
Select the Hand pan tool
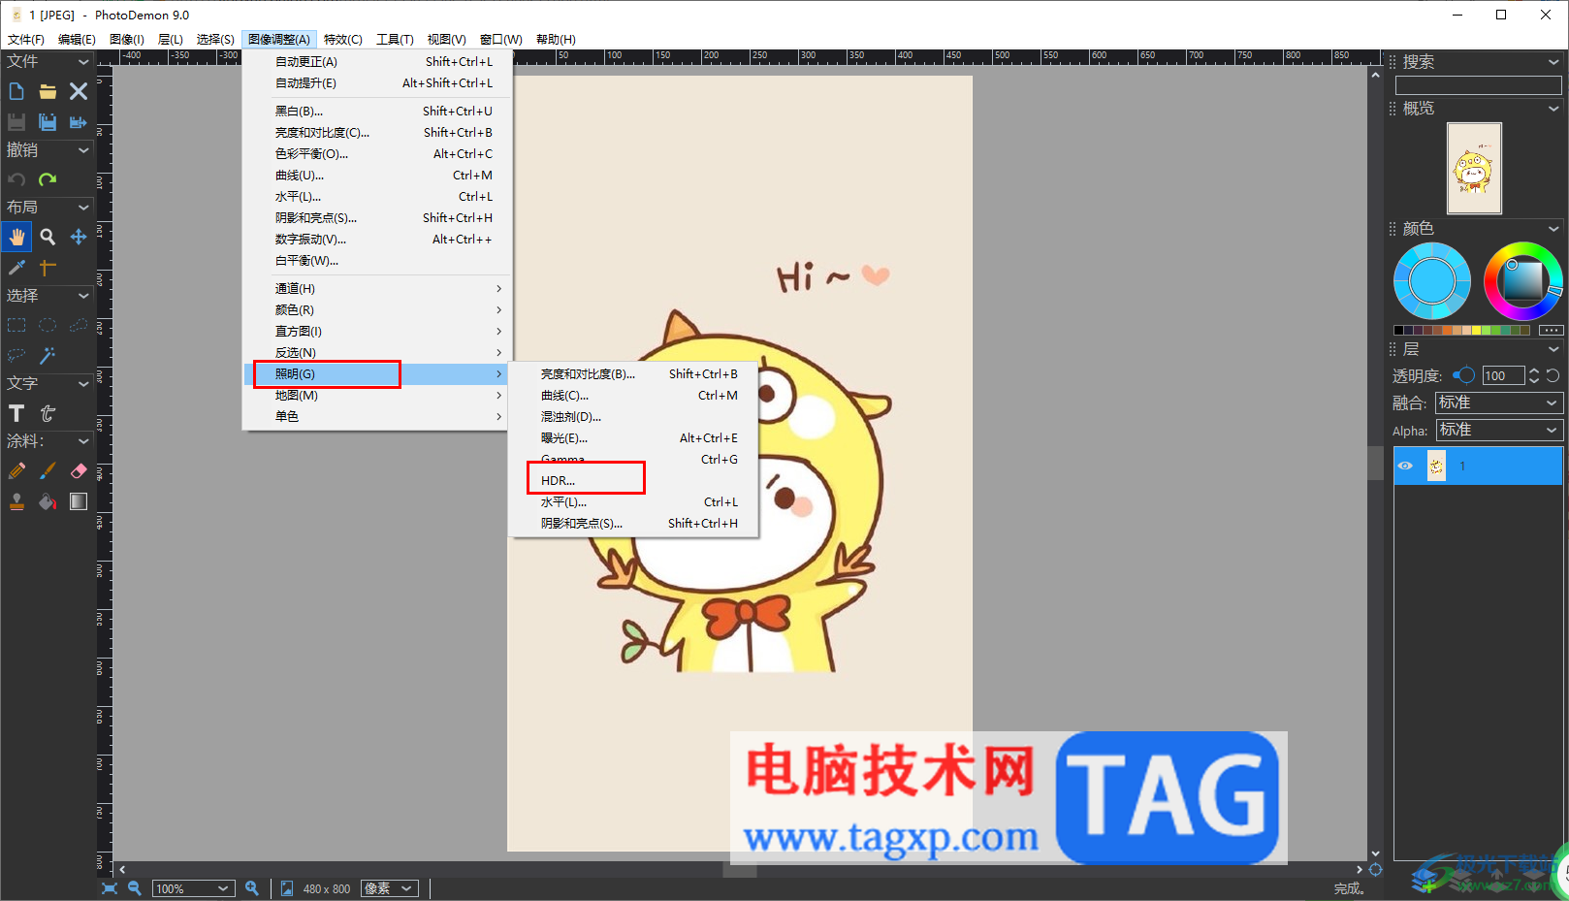tap(16, 237)
